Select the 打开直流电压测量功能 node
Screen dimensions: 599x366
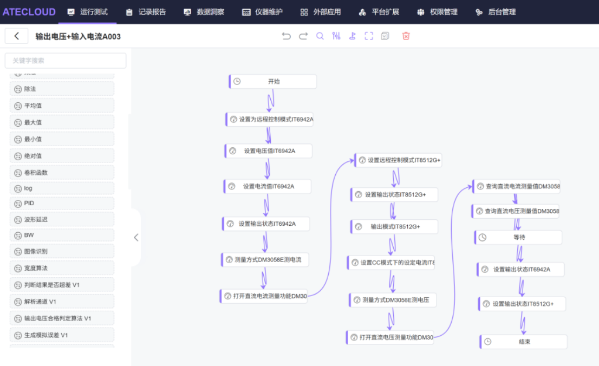(390, 337)
